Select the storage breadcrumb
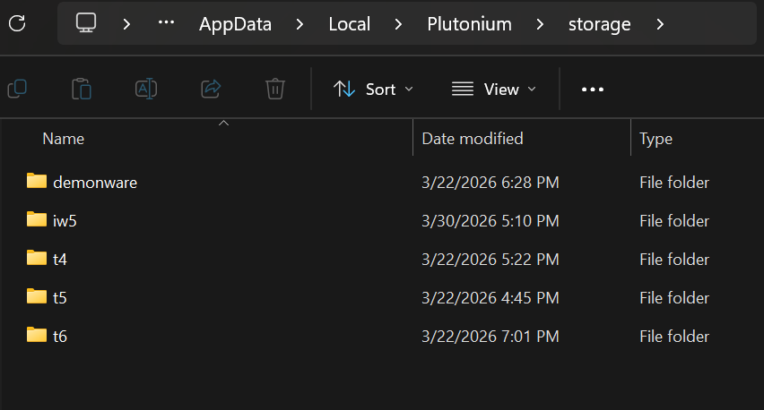Image resolution: width=764 pixels, height=410 pixels. tap(599, 24)
